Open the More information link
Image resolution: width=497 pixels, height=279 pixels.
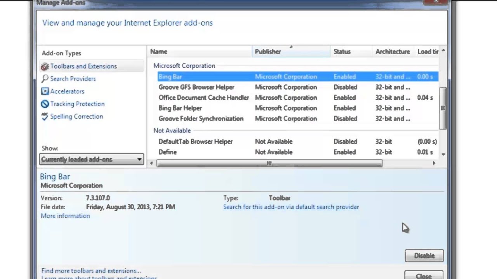(x=65, y=216)
